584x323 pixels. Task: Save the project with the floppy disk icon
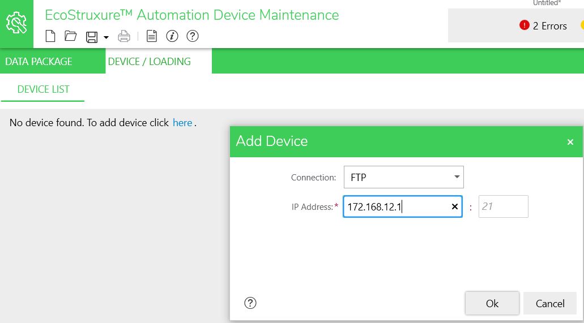click(x=92, y=37)
